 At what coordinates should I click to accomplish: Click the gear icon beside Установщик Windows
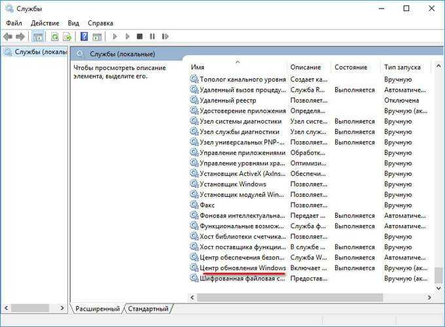coord(194,184)
